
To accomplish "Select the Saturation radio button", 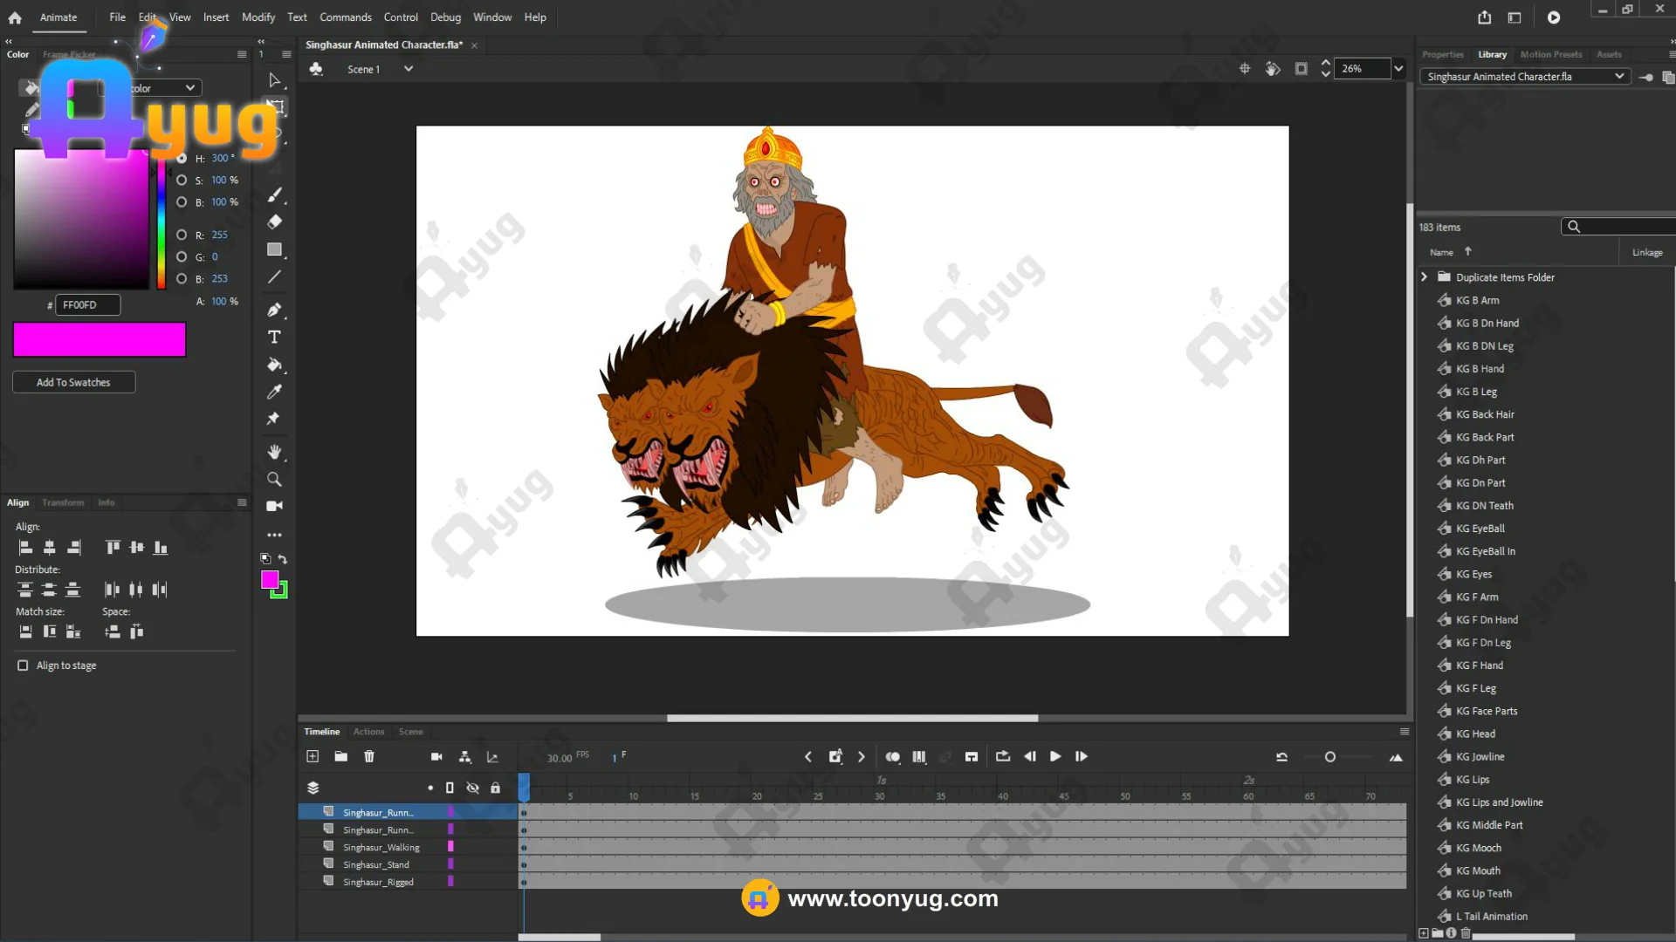I will pos(182,180).
